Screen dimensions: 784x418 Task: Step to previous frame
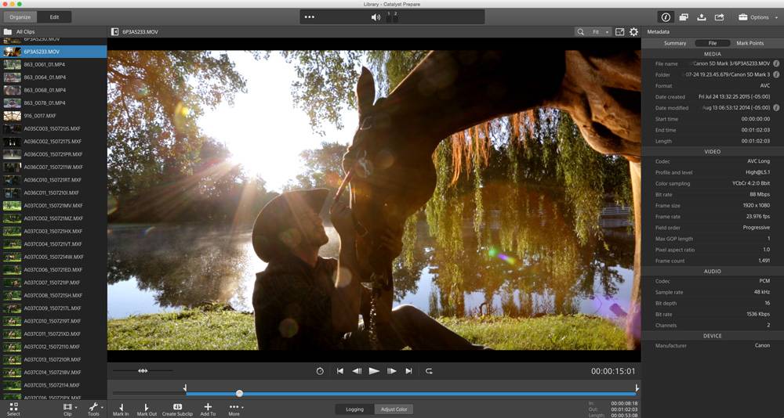pyautogui.click(x=357, y=371)
